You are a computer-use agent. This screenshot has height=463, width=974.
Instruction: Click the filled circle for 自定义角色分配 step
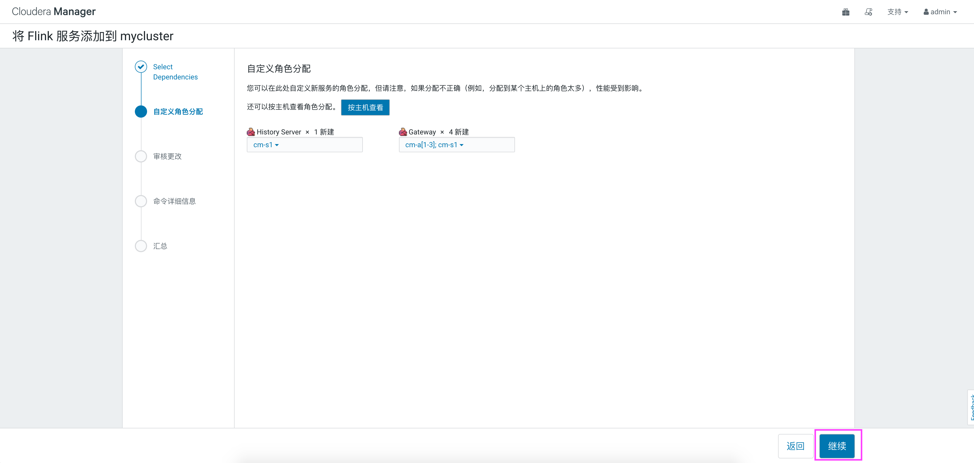tap(141, 111)
